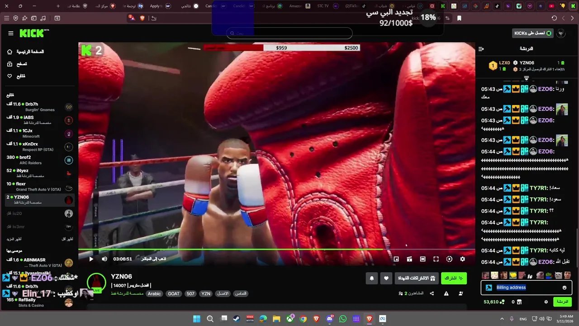
Task: Jump to live stream position
Action: click(154, 259)
